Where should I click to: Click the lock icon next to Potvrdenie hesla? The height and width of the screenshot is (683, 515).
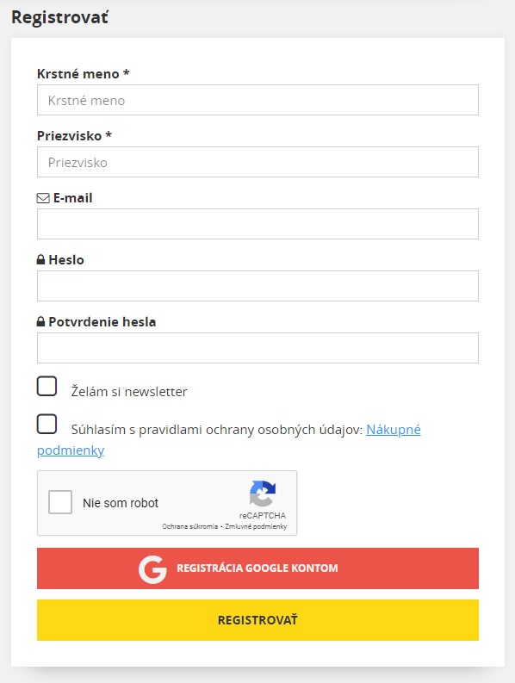click(40, 321)
